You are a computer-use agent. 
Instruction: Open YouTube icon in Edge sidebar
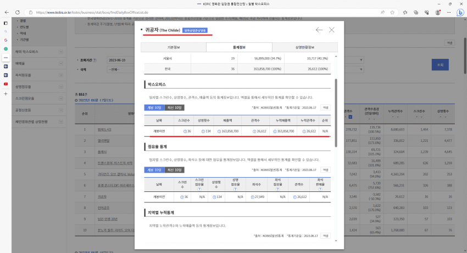pos(5,84)
